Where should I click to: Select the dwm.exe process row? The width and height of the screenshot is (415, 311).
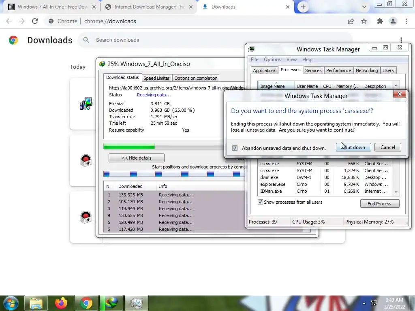pyautogui.click(x=325, y=177)
